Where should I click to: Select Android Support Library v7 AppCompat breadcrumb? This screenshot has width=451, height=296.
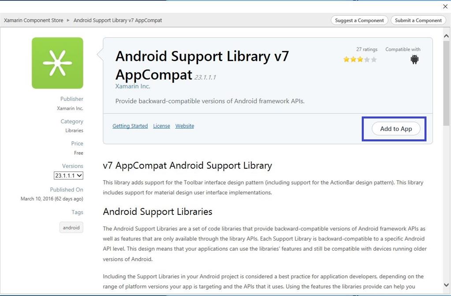pos(118,20)
